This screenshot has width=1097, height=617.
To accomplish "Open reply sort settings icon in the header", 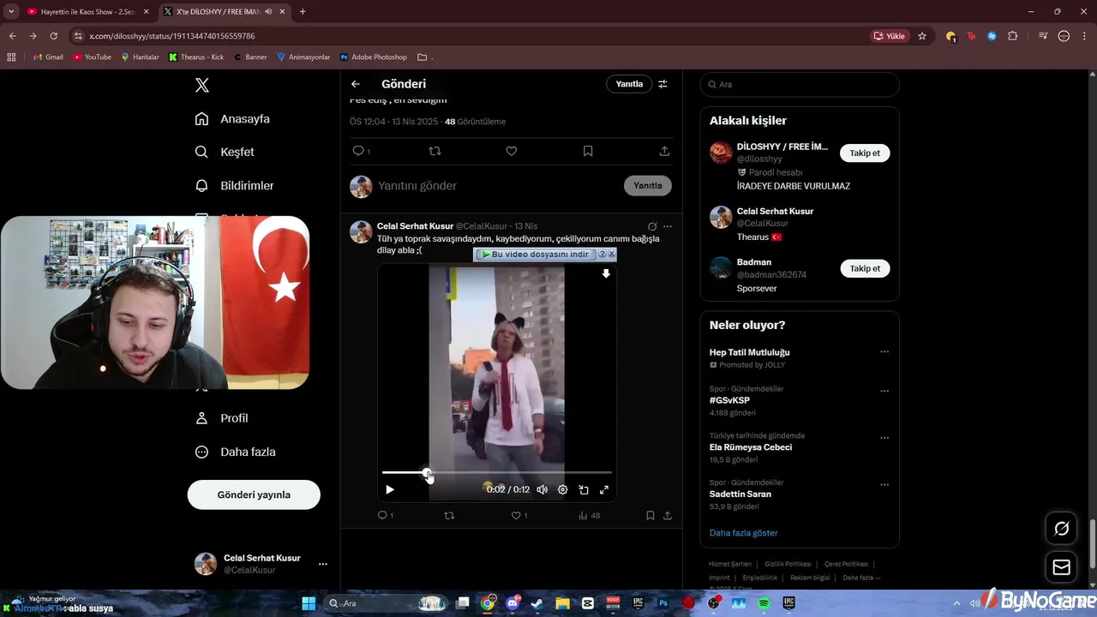I will [662, 84].
